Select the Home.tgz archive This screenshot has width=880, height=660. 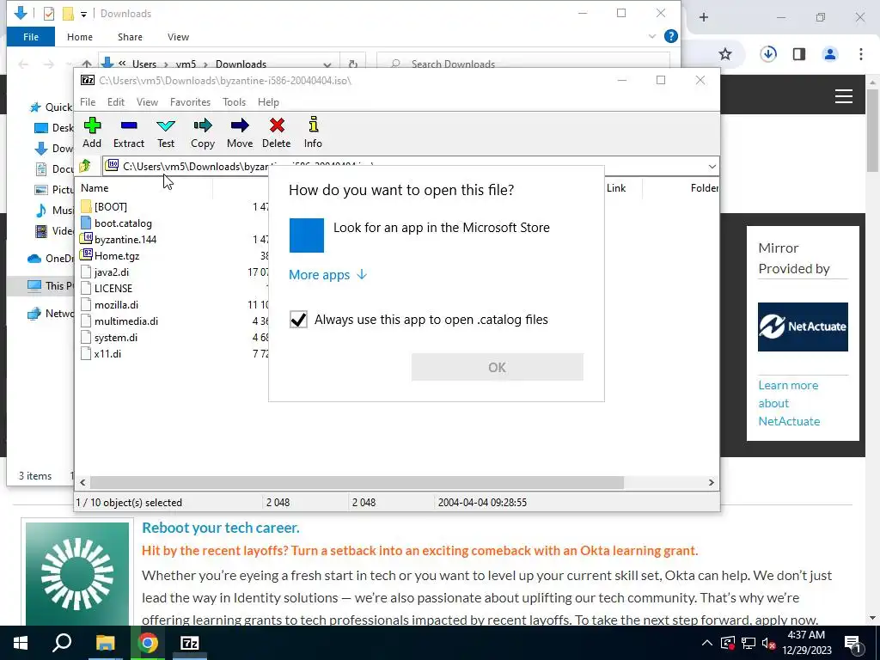[117, 256]
